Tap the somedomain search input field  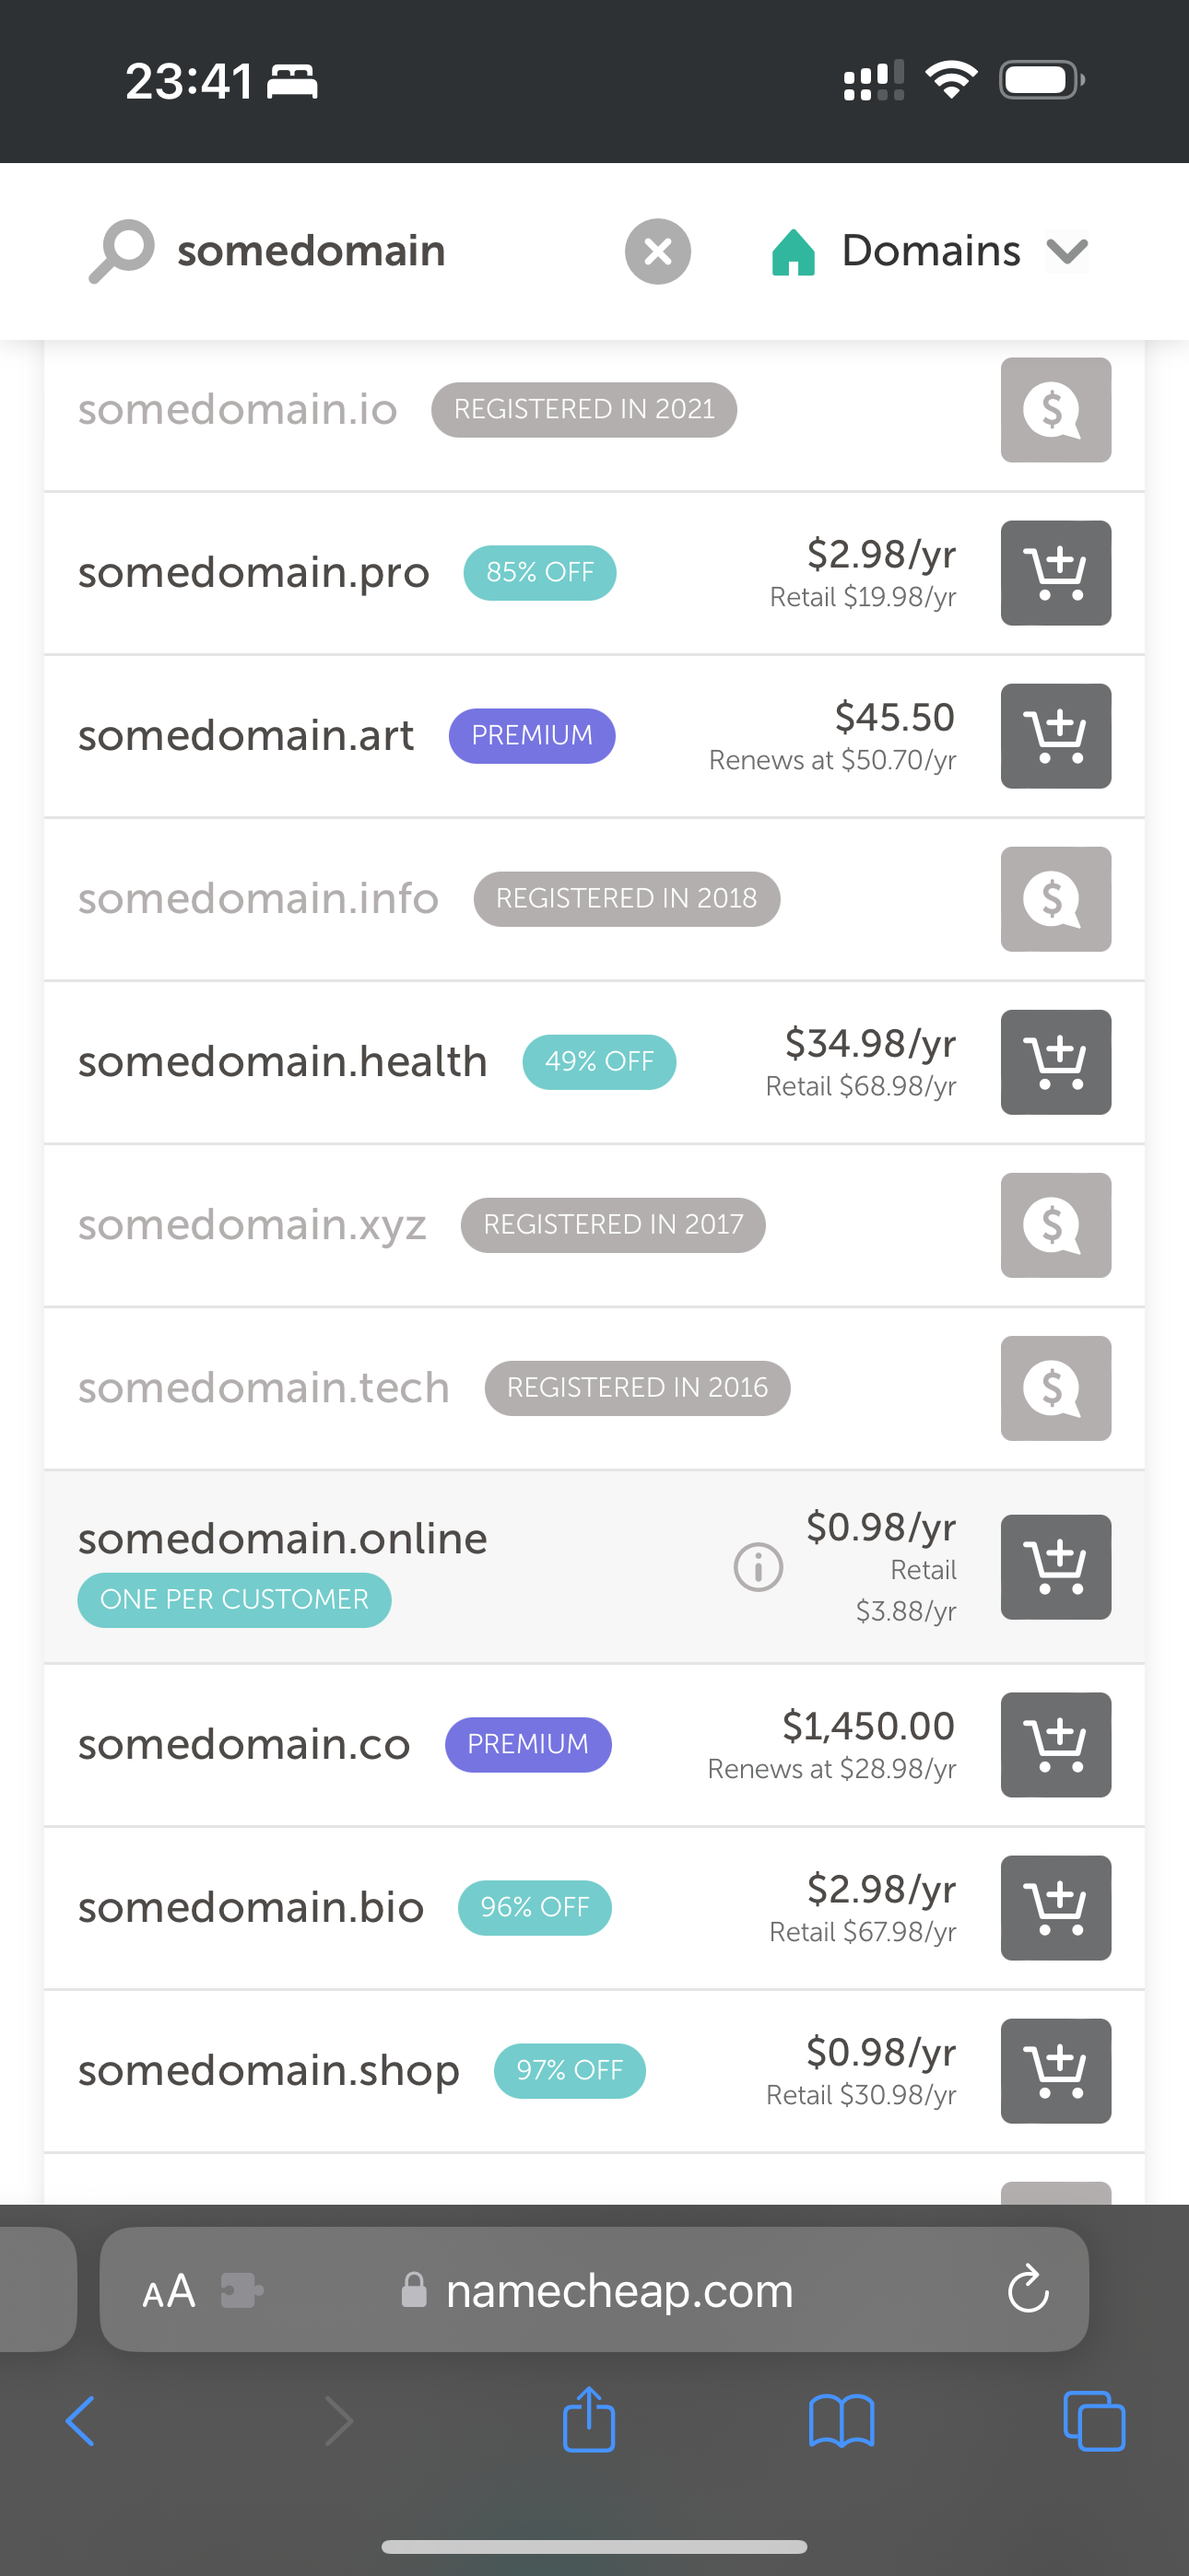coord(381,251)
